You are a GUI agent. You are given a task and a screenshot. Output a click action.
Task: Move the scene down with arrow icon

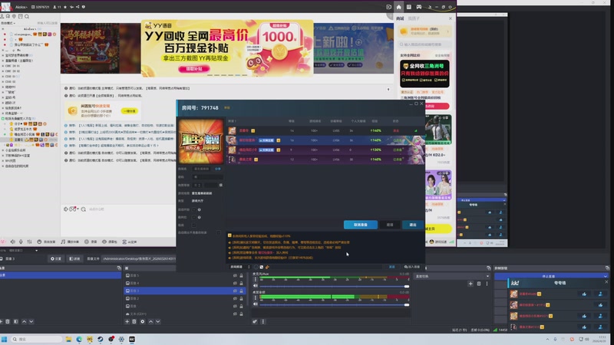coord(31,321)
